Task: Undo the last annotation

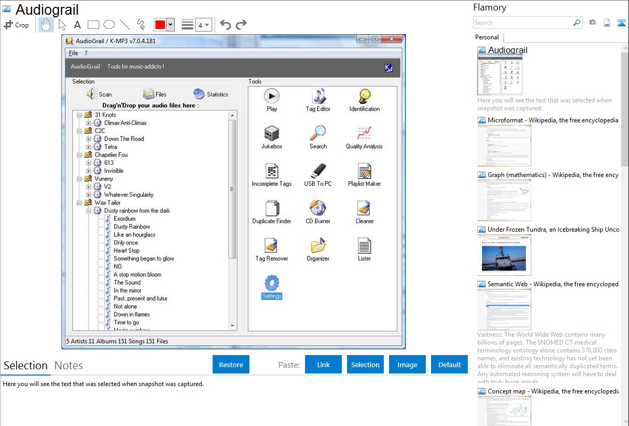Action: (225, 25)
